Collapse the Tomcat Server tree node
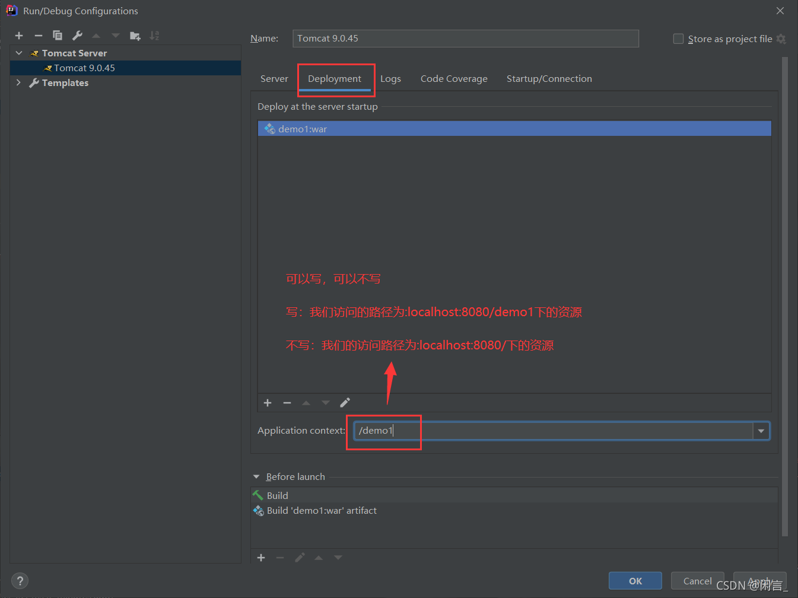Viewport: 798px width, 598px height. pyautogui.click(x=19, y=53)
